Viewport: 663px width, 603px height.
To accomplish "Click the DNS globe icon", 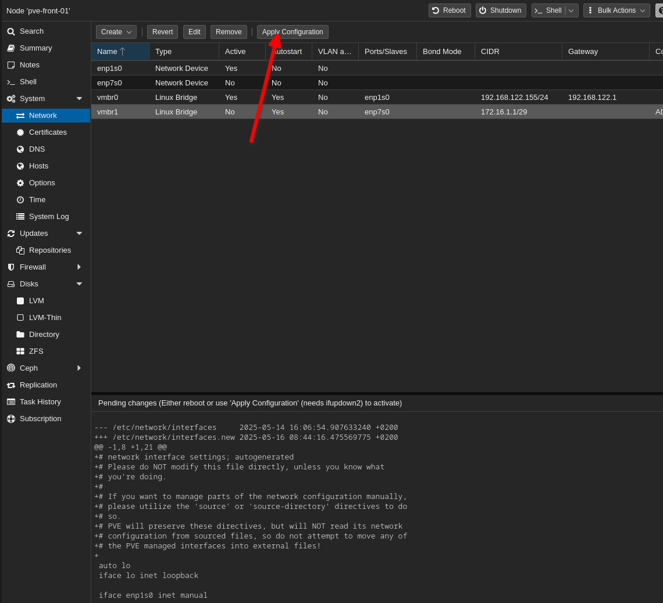I will [20, 149].
